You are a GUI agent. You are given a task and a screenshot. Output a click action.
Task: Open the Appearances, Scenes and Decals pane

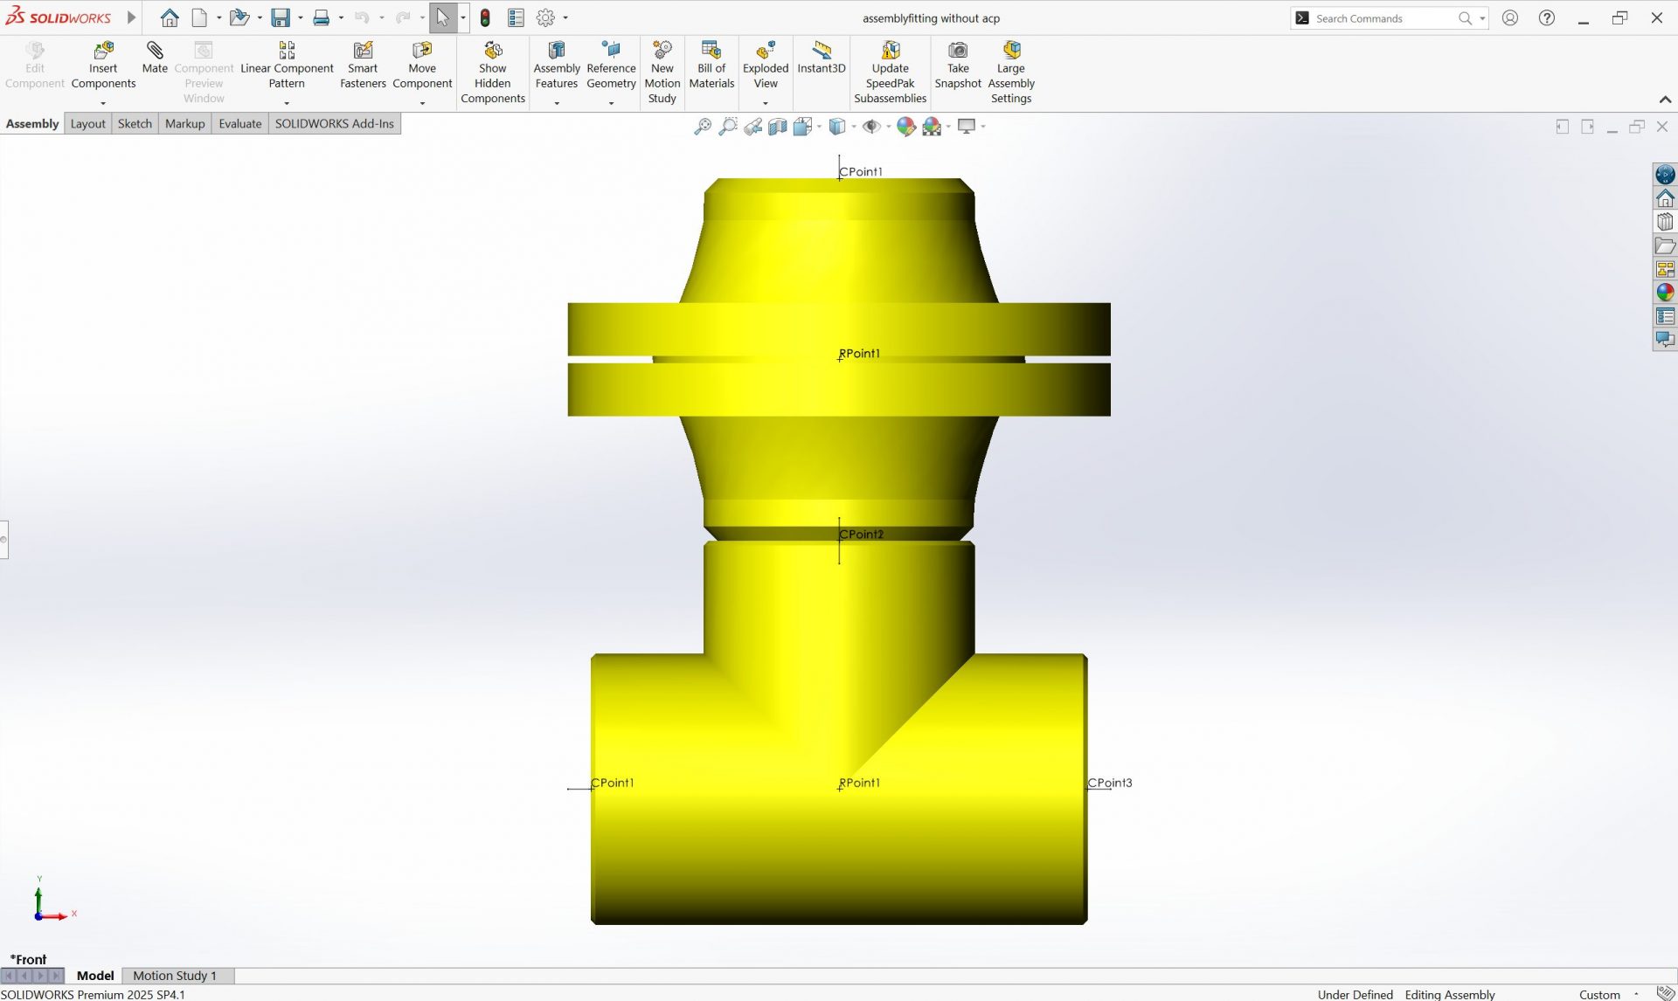(x=1665, y=292)
